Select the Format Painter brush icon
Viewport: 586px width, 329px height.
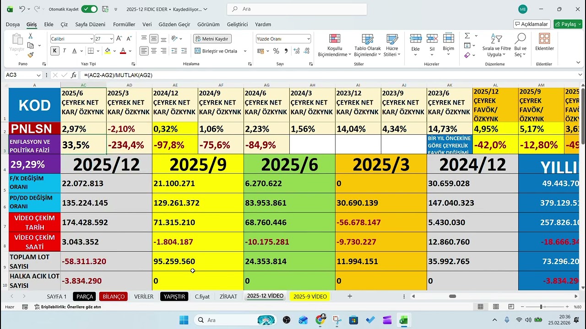(x=31, y=55)
